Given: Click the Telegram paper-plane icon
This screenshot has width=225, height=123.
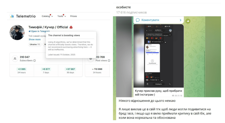Looking at the screenshot, I should point(29,31).
